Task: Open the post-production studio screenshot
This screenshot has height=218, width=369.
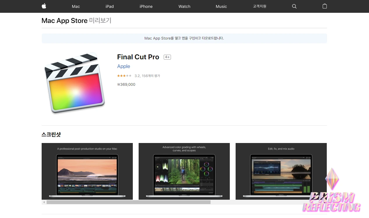Action: coord(87,171)
